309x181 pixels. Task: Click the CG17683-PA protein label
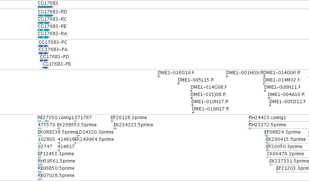(53, 50)
